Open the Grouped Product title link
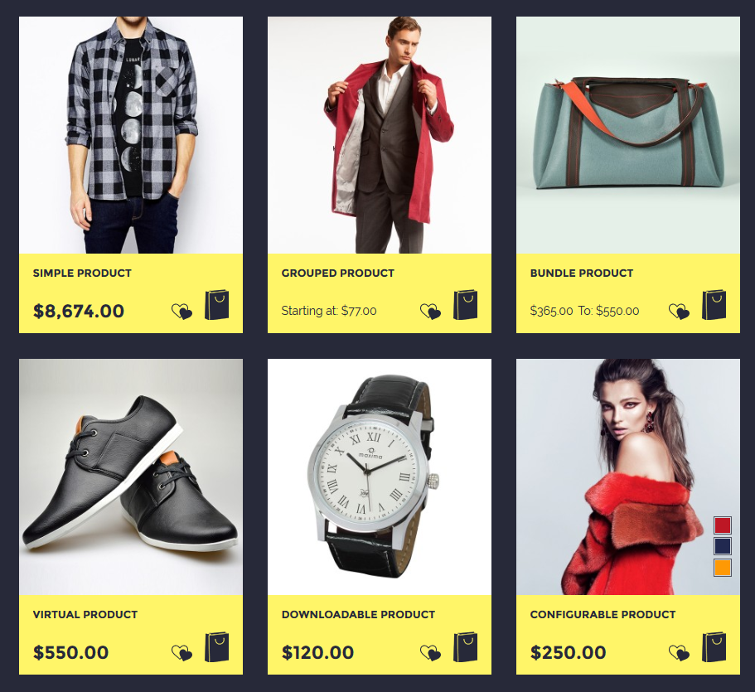Viewport: 755px width, 692px height. (337, 273)
